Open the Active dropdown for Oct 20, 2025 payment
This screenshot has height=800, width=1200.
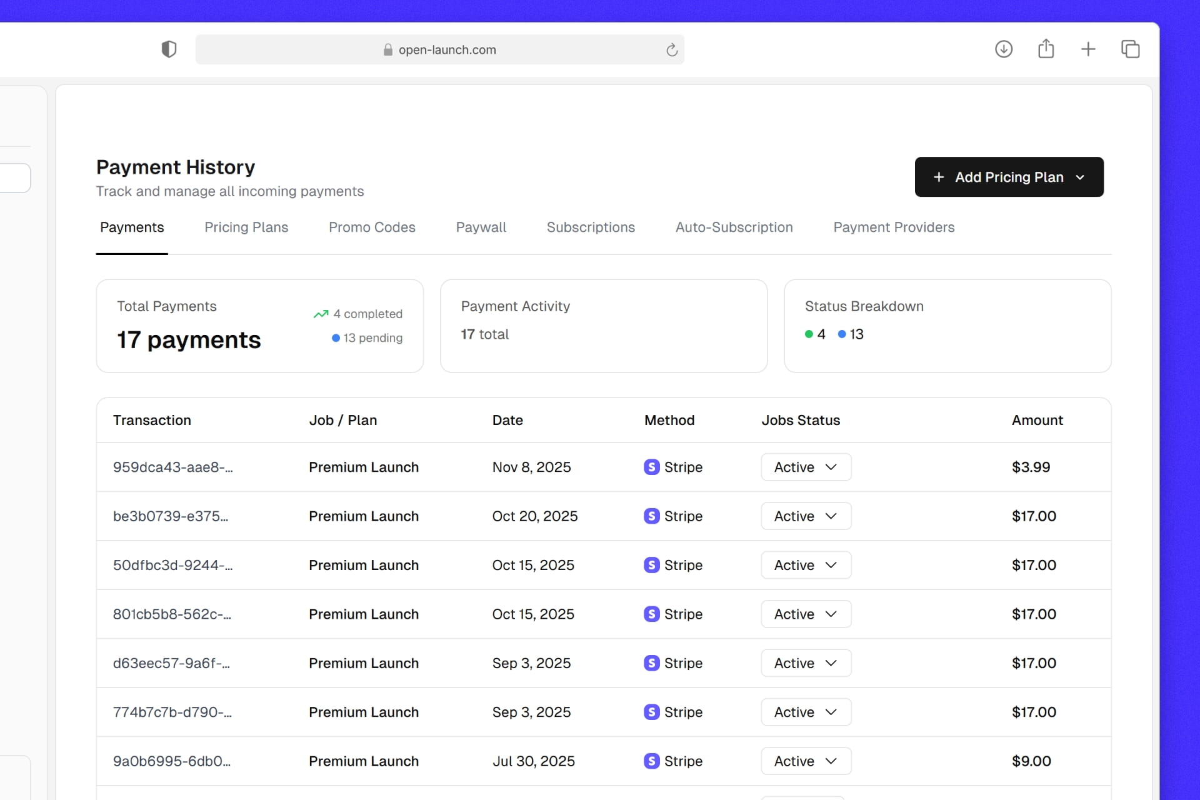tap(806, 516)
